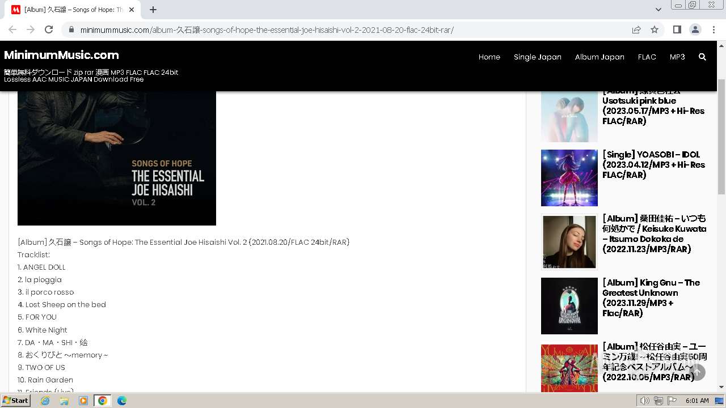Click track text '10. Rain Garden'
This screenshot has height=408, width=726.
click(x=45, y=380)
